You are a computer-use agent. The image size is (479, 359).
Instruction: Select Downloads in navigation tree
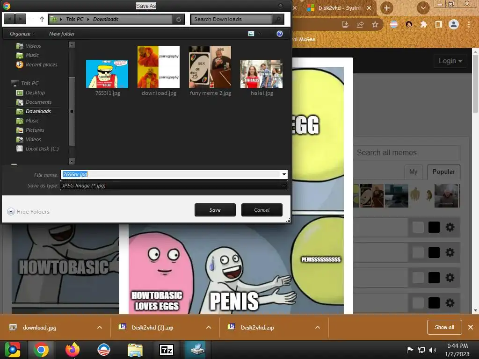[38, 111]
